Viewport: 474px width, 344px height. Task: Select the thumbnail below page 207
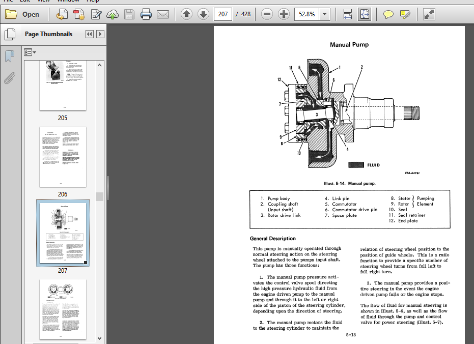pos(63,309)
